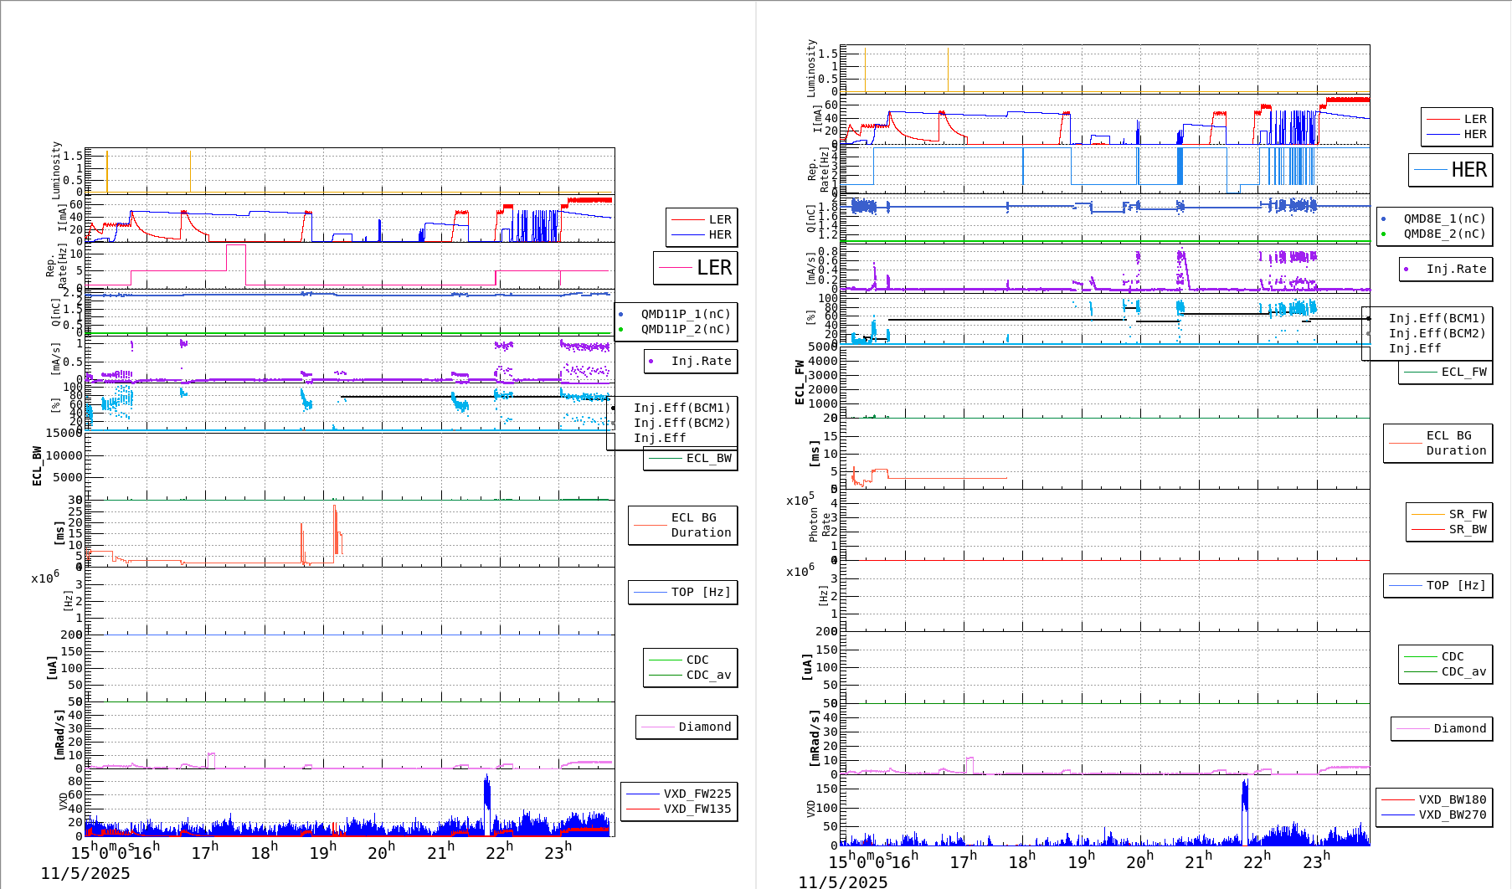Select the blue QMD11P_1(nC) legend marker
Image resolution: width=1512 pixels, height=889 pixels.
point(620,315)
